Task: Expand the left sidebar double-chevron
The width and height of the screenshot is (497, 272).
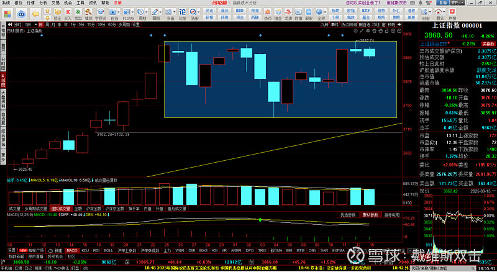Action: point(3,25)
